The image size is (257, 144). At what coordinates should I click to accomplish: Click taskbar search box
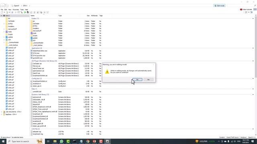coord(25,141)
